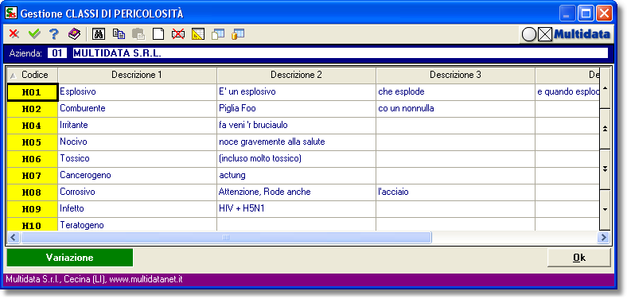The height and width of the screenshot is (299, 627).
Task: Click the application icon in title bar
Action: point(11,14)
